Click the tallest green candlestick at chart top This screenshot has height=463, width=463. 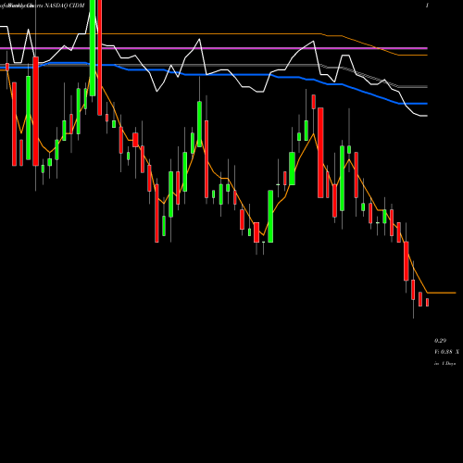(x=93, y=48)
